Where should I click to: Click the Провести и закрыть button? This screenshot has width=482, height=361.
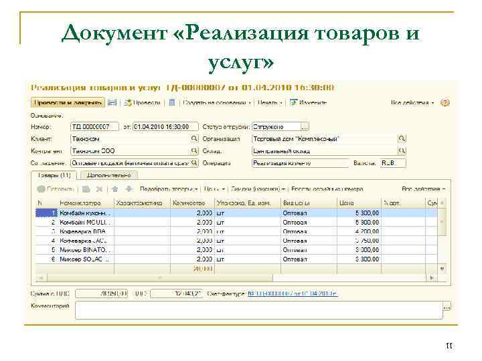click(x=68, y=102)
